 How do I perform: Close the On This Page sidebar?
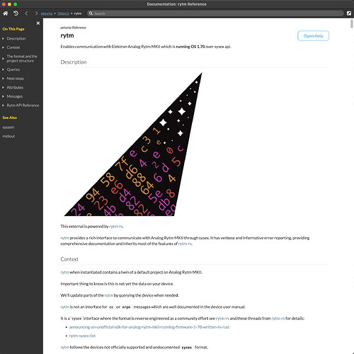(x=38, y=23)
